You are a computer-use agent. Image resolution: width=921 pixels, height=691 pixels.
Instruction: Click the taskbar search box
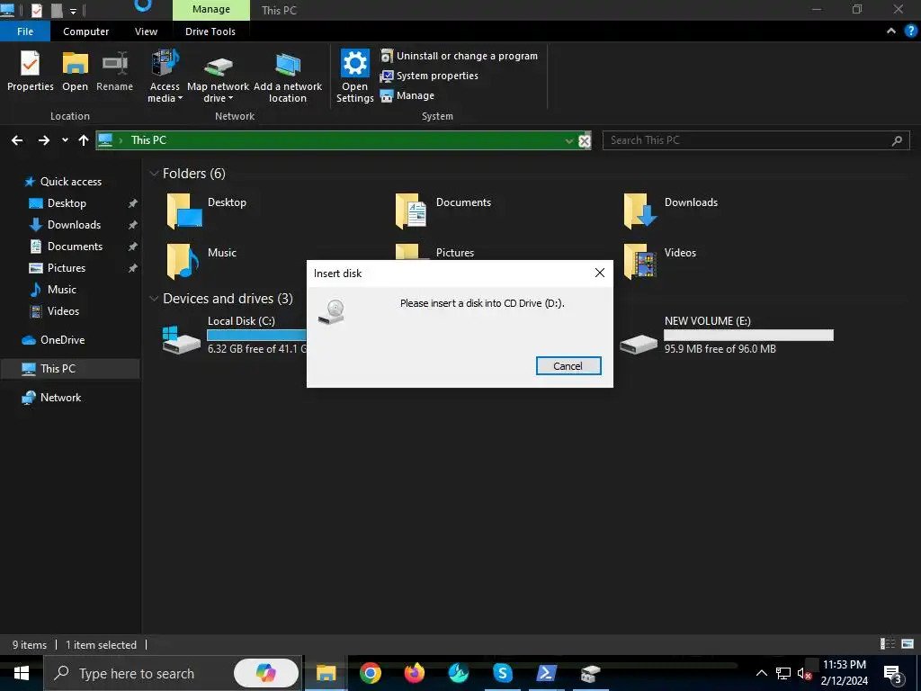[x=172, y=673]
